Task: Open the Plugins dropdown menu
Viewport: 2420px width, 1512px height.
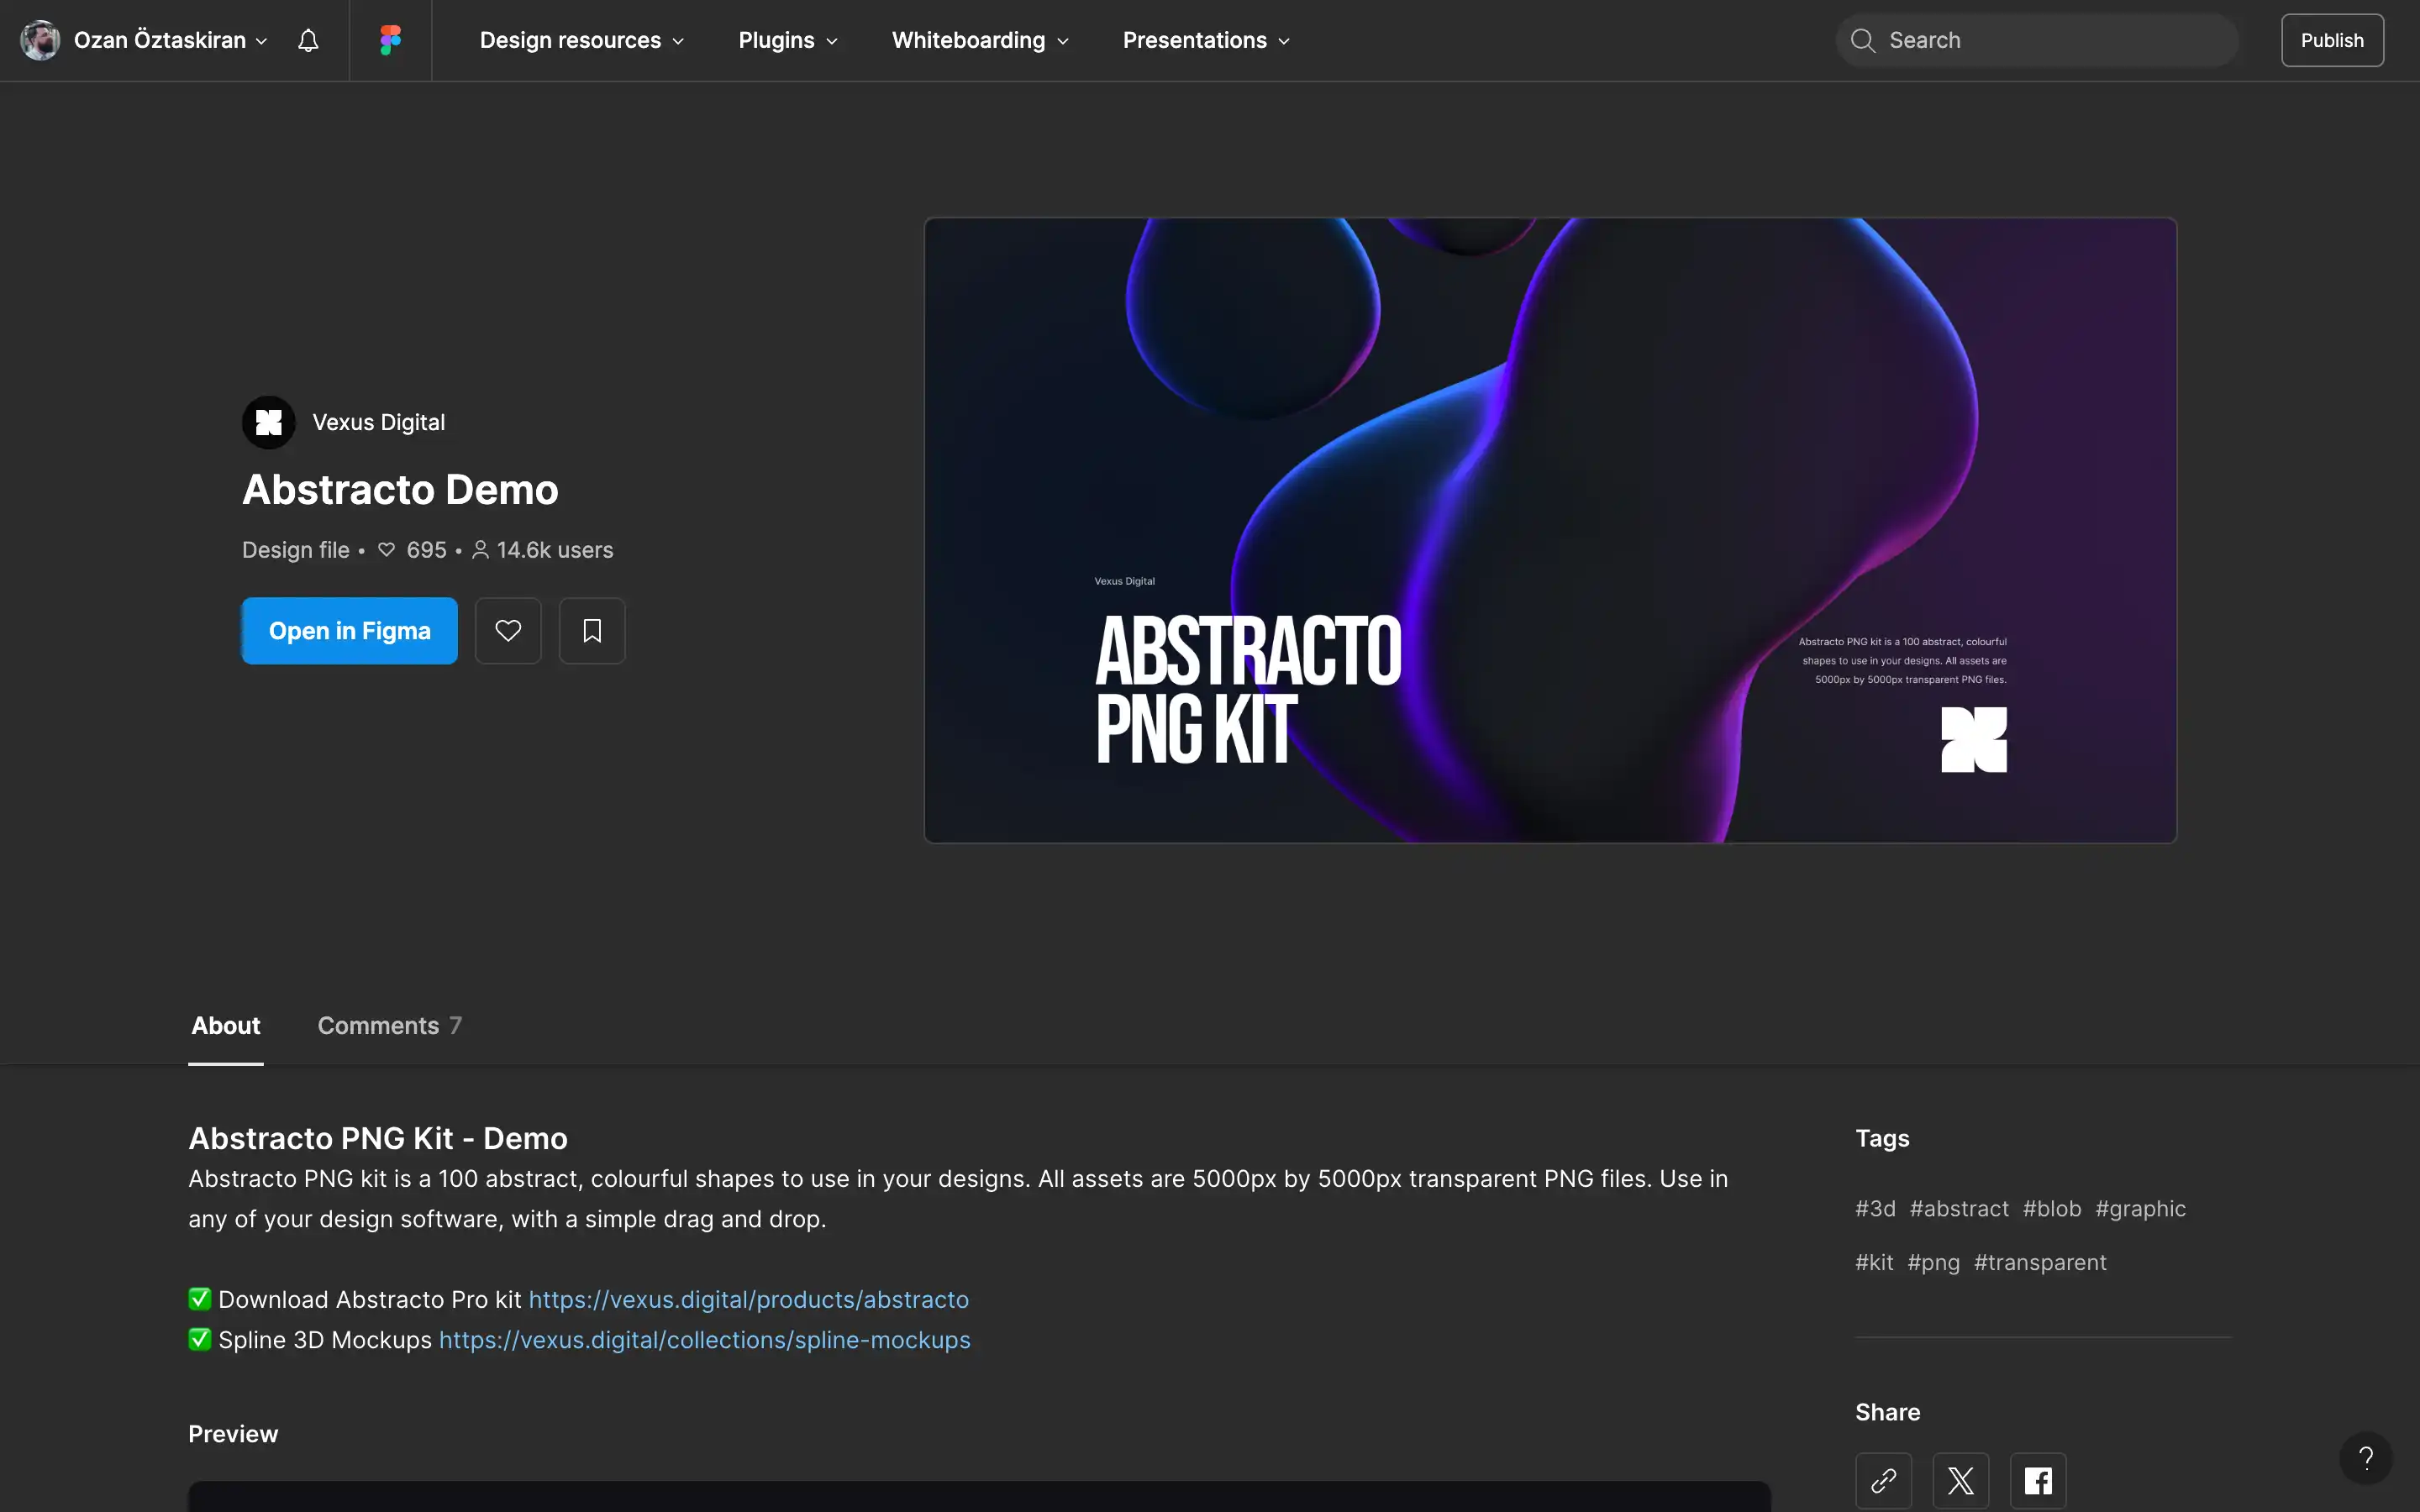Action: (x=788, y=40)
